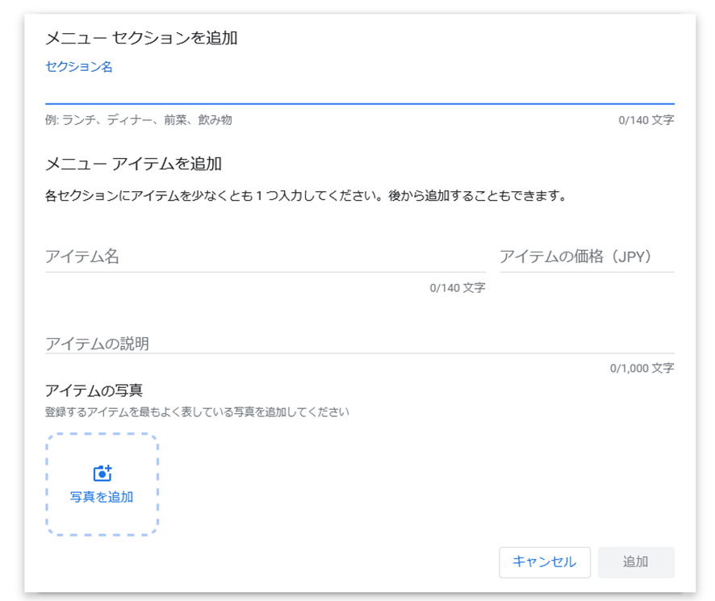
Task: Click the 例: ランチ、ディナー hint text
Action: [x=139, y=120]
